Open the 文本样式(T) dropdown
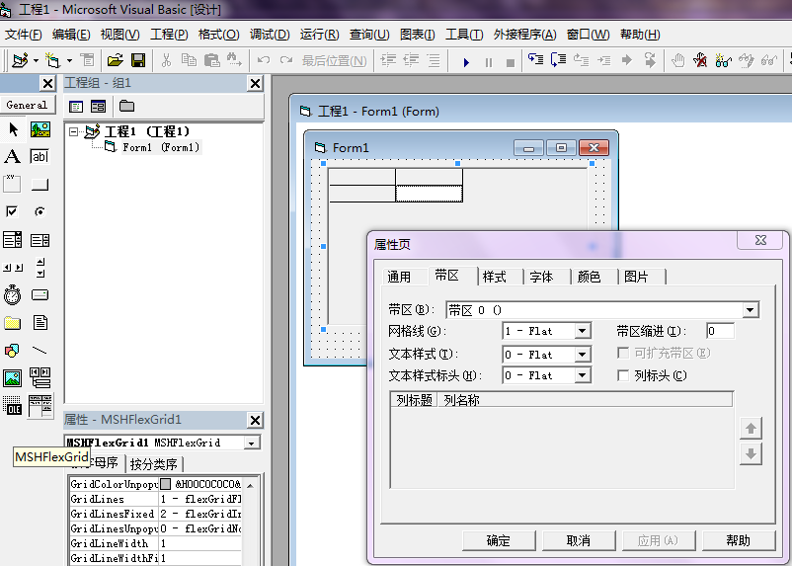This screenshot has width=792, height=566. [583, 355]
